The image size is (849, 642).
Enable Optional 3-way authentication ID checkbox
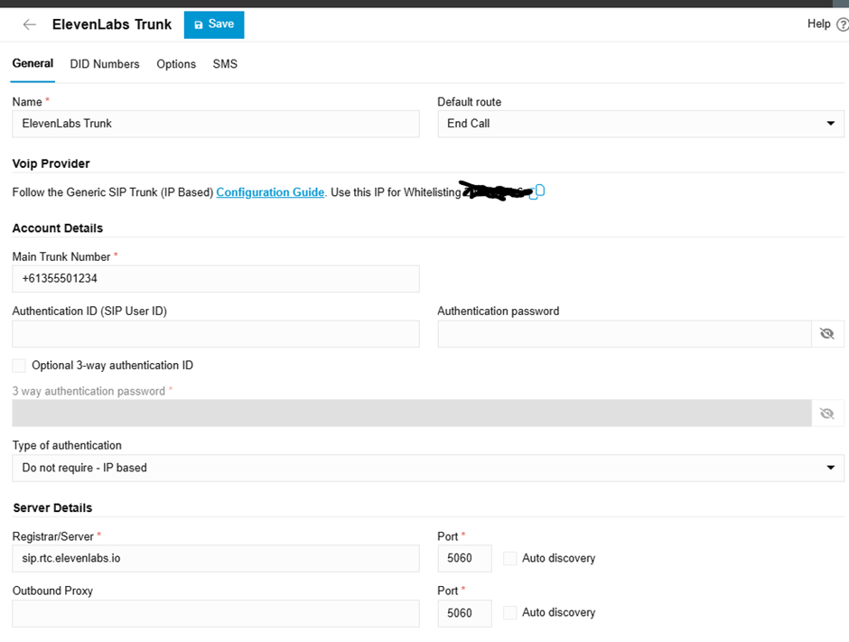pyautogui.click(x=19, y=366)
